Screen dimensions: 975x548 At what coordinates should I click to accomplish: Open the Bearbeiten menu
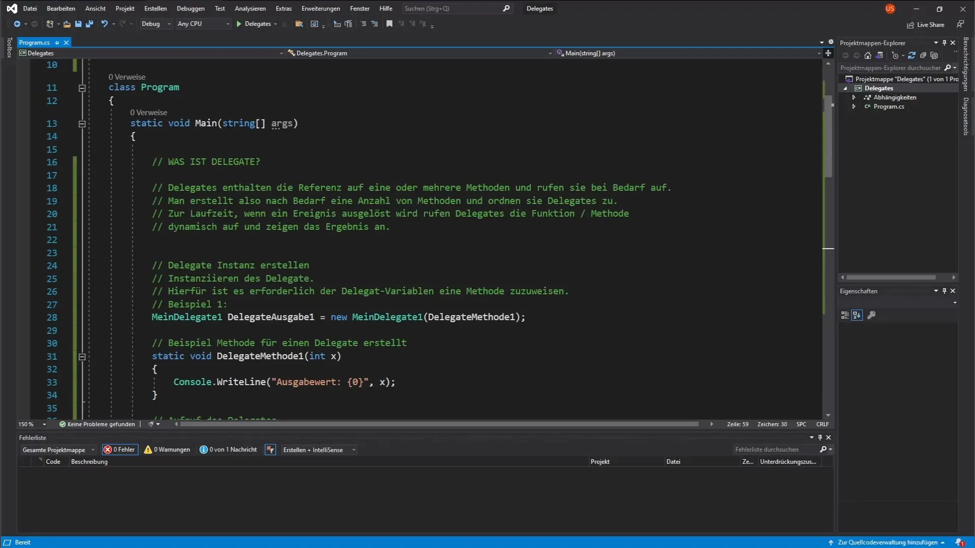tap(61, 9)
